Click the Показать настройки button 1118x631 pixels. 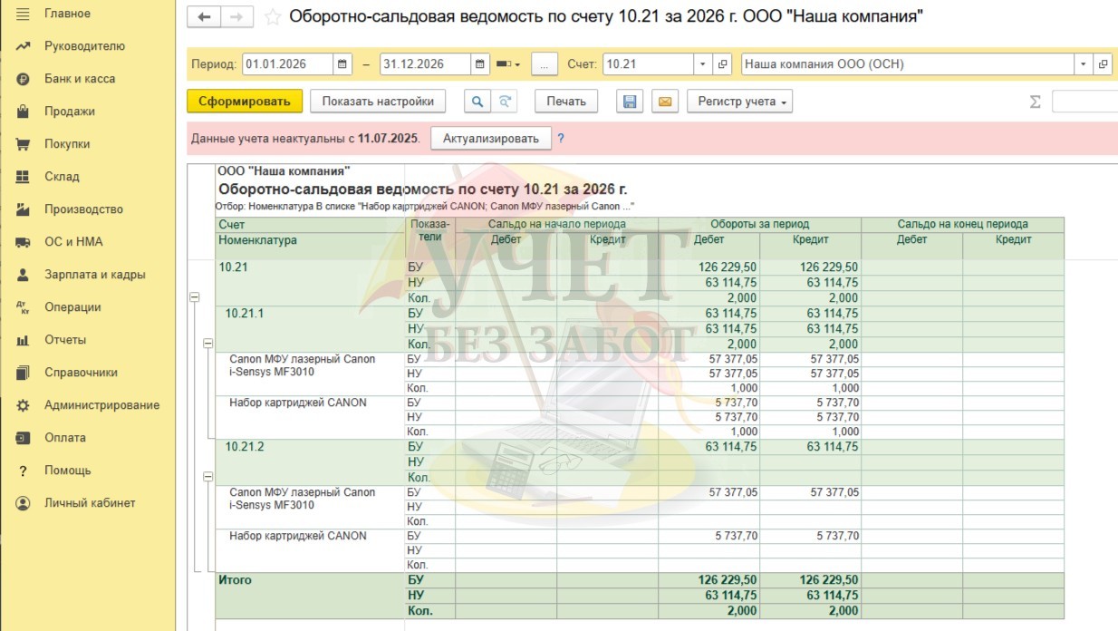click(x=378, y=102)
